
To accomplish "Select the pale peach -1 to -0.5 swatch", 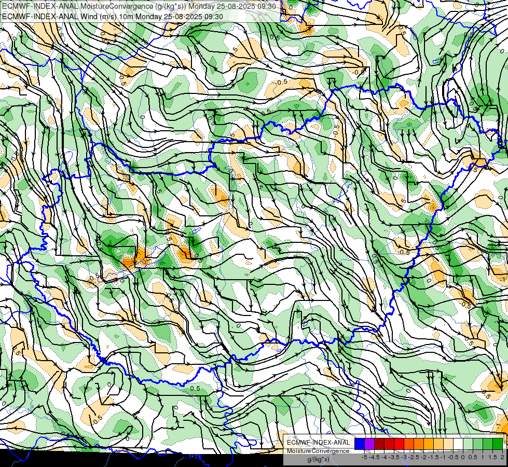I will pos(448,444).
